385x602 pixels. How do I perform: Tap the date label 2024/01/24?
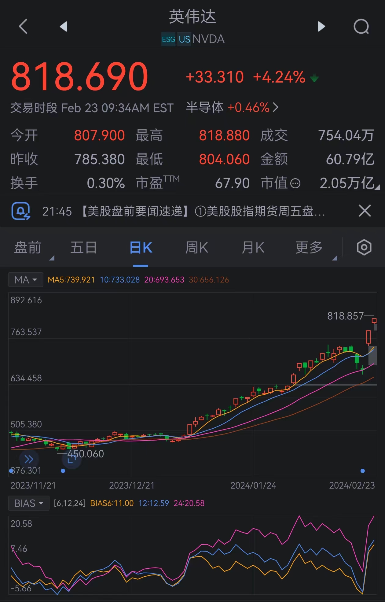pos(253,486)
